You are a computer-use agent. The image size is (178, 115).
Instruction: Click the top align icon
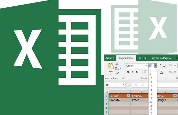[170, 65]
